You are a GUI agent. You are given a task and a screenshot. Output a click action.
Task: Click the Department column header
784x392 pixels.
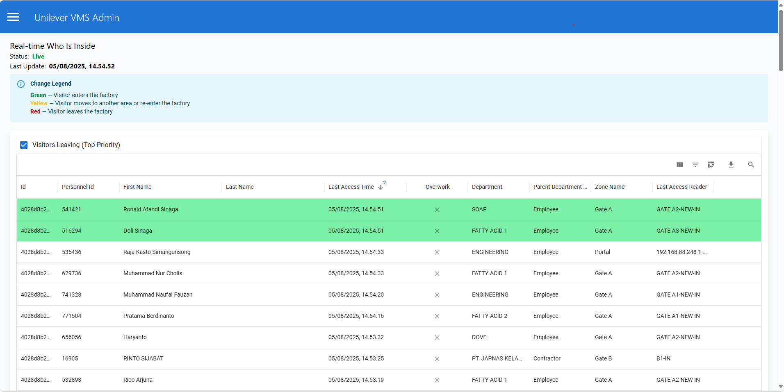tap(487, 187)
